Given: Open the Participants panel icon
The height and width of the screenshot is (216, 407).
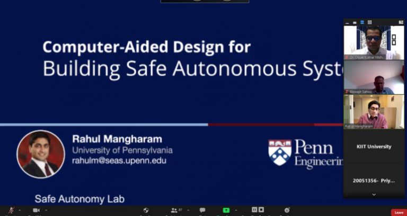Looking at the screenshot, I should point(174,210).
